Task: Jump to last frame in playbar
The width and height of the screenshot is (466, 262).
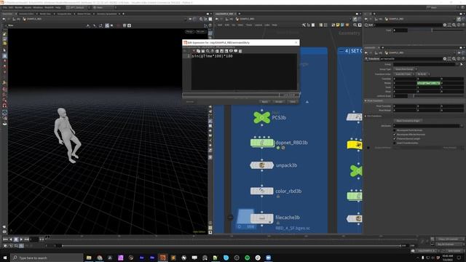Action: [x=27, y=239]
